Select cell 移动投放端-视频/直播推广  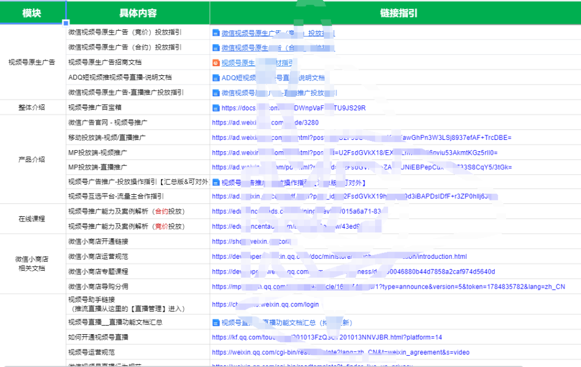click(x=138, y=137)
